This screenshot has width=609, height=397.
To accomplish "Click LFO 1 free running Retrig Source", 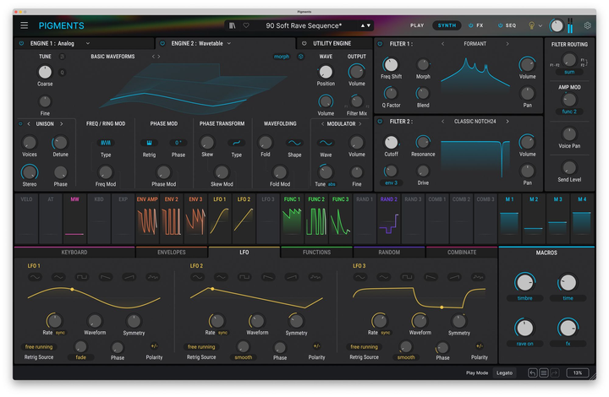I will [38, 347].
